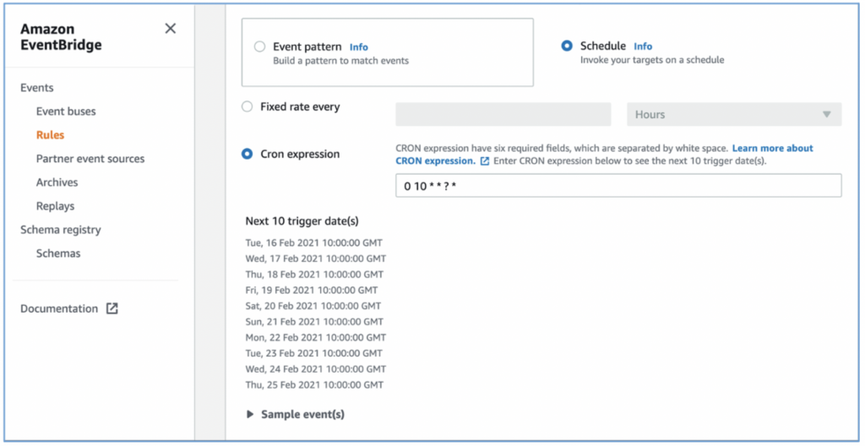Choose the Cron expression option
Image resolution: width=865 pixels, height=446 pixels.
(248, 154)
